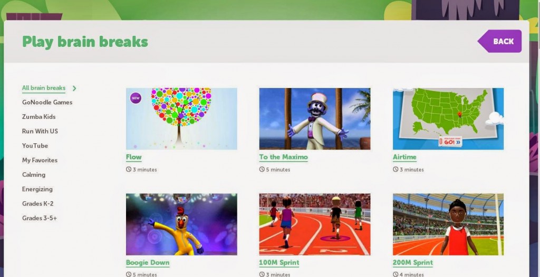The height and width of the screenshot is (277, 540).
Task: Select the GoNoodle Games category
Action: (x=47, y=102)
